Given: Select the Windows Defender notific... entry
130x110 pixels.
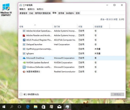Looking at the screenshot, I should click(39, 67).
